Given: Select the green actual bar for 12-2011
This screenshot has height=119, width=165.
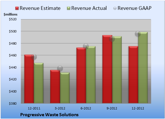Looking at the screenshot, I should click(x=39, y=83).
